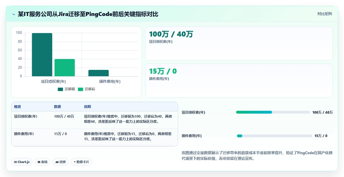Click the 项目授权费(年) progress bar

click(x=273, y=112)
